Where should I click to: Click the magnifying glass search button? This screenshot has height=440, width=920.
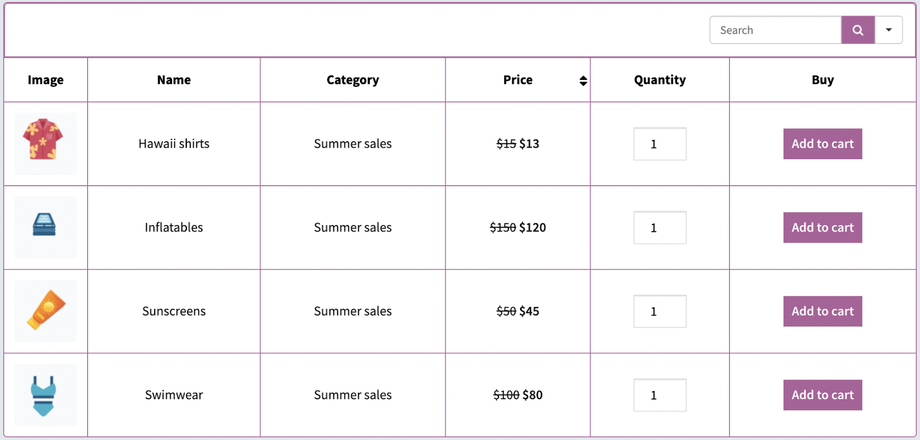point(857,30)
